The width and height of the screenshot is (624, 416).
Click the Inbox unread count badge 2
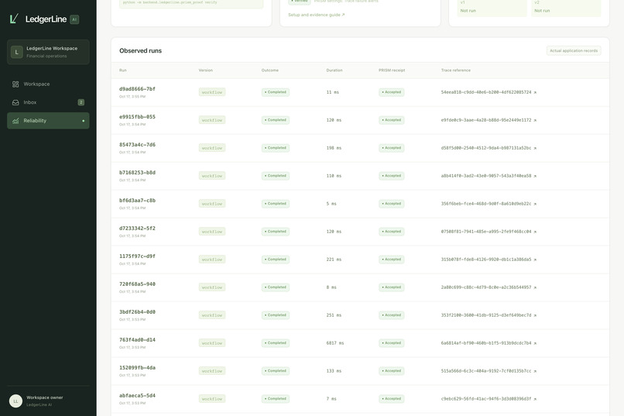tap(81, 102)
